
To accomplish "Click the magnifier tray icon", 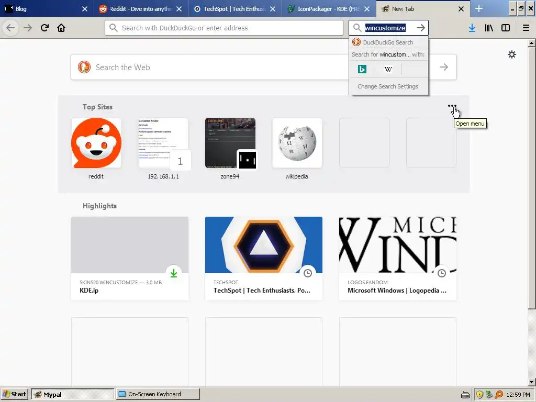I will 499,395.
